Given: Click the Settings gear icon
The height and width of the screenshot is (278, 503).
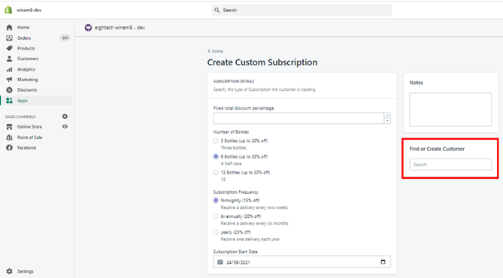Looking at the screenshot, I should tap(9, 271).
